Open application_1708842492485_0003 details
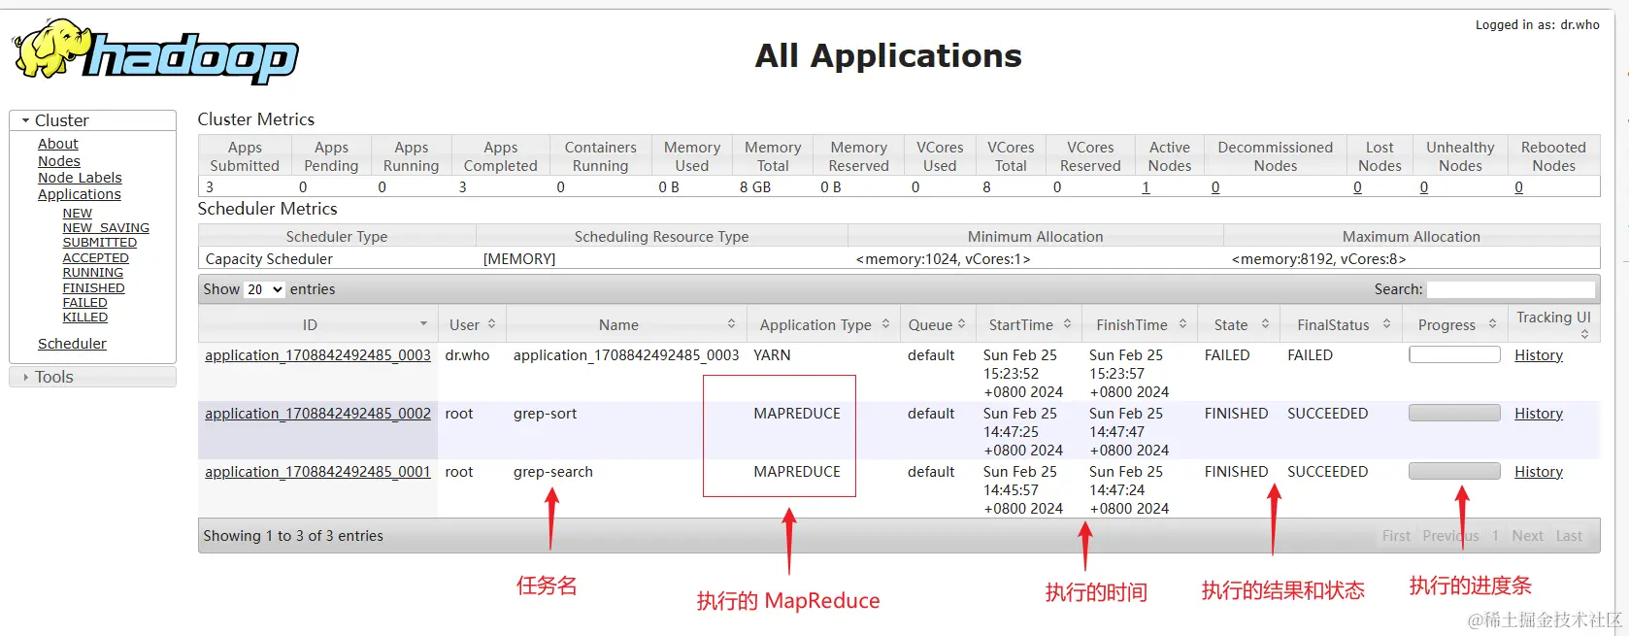The image size is (1629, 636). (317, 355)
